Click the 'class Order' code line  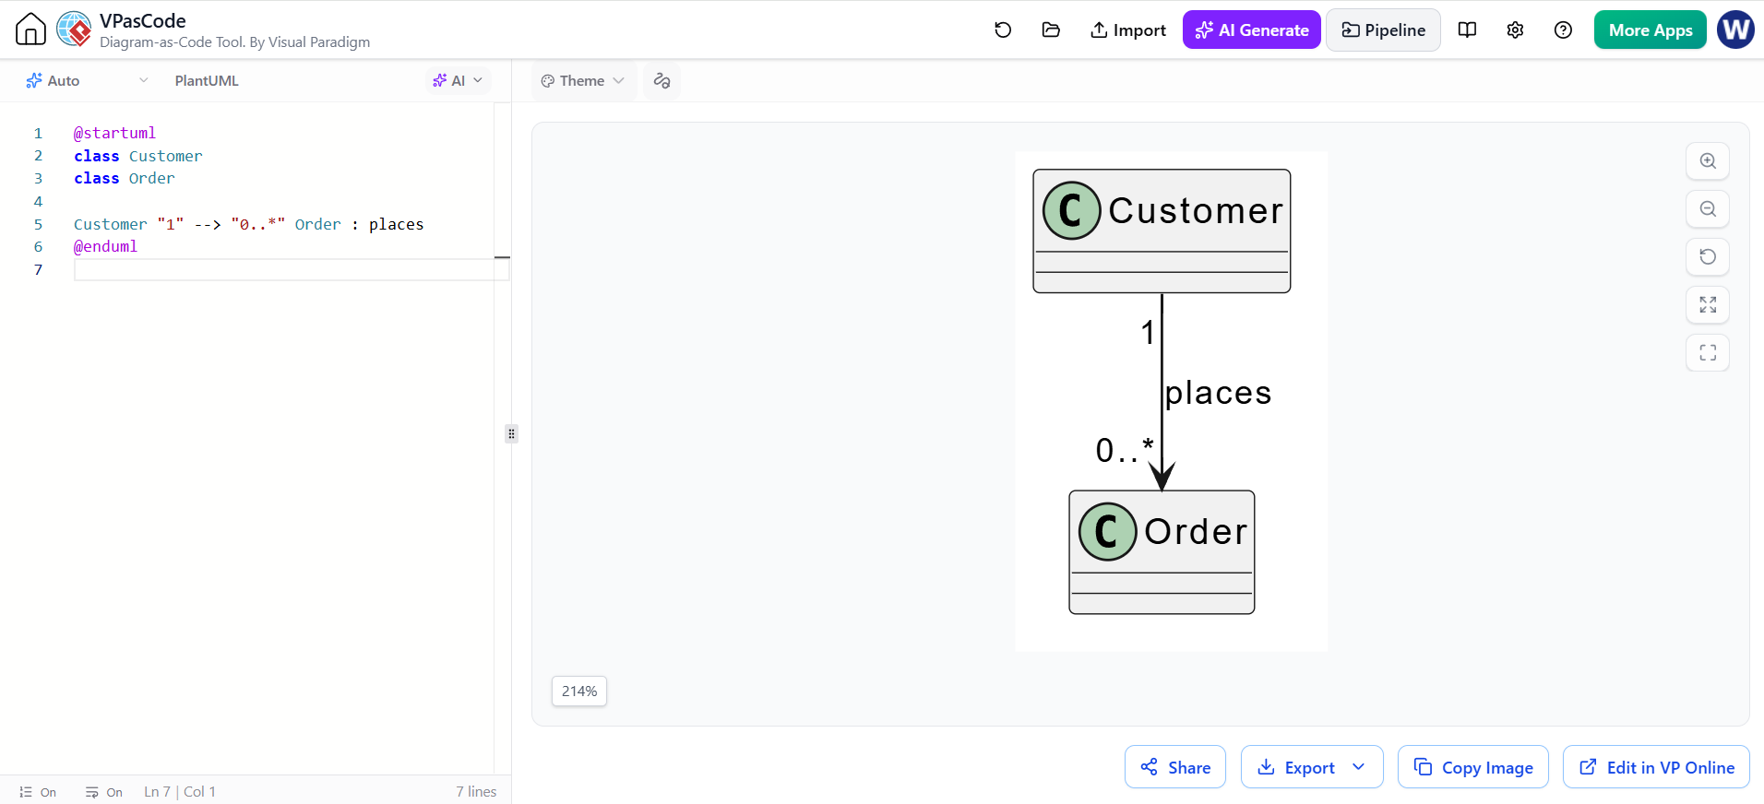pyautogui.click(x=125, y=178)
